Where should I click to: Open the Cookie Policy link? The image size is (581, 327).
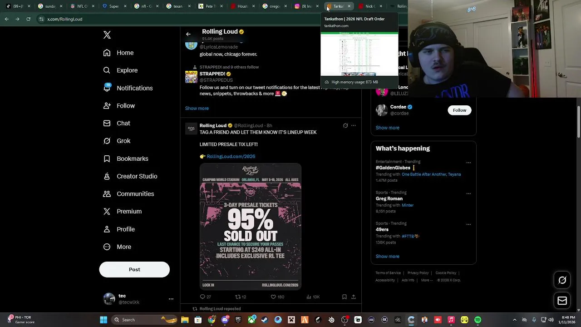click(446, 273)
